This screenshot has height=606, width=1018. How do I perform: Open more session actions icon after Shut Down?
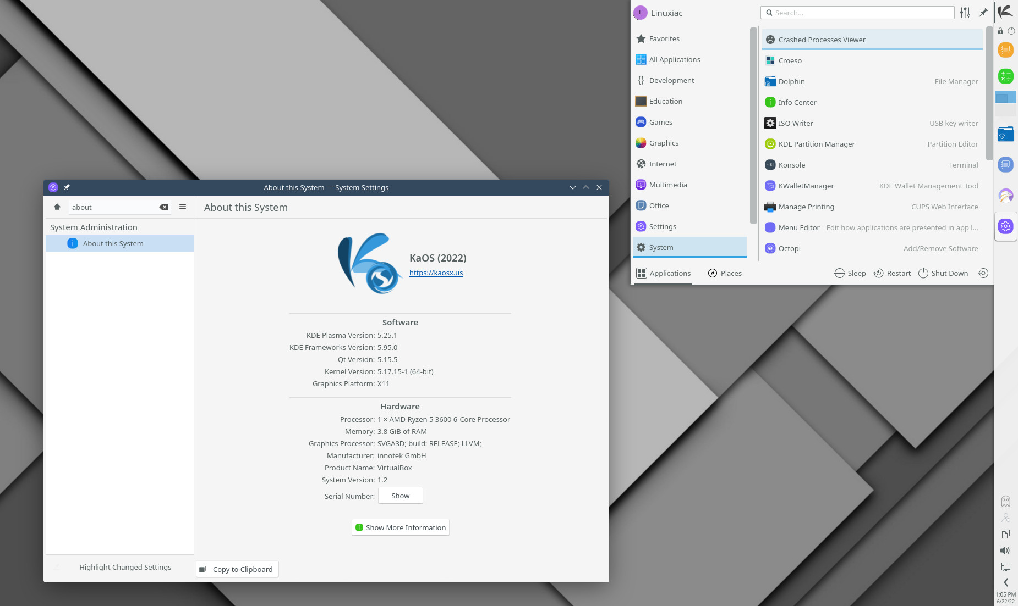[983, 273]
